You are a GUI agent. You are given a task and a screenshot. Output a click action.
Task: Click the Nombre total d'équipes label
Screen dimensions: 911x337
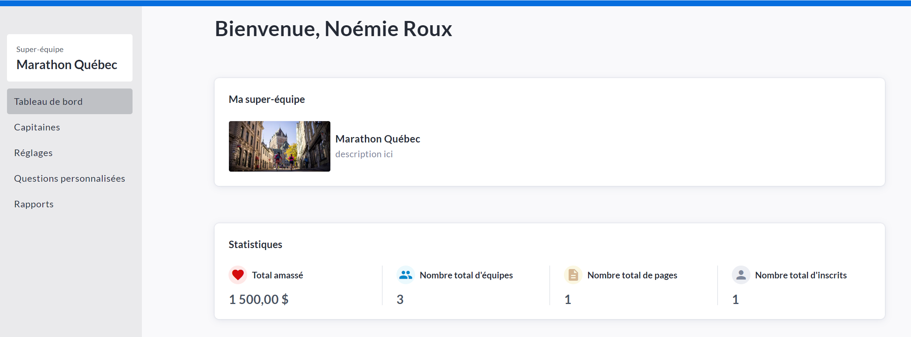point(466,275)
